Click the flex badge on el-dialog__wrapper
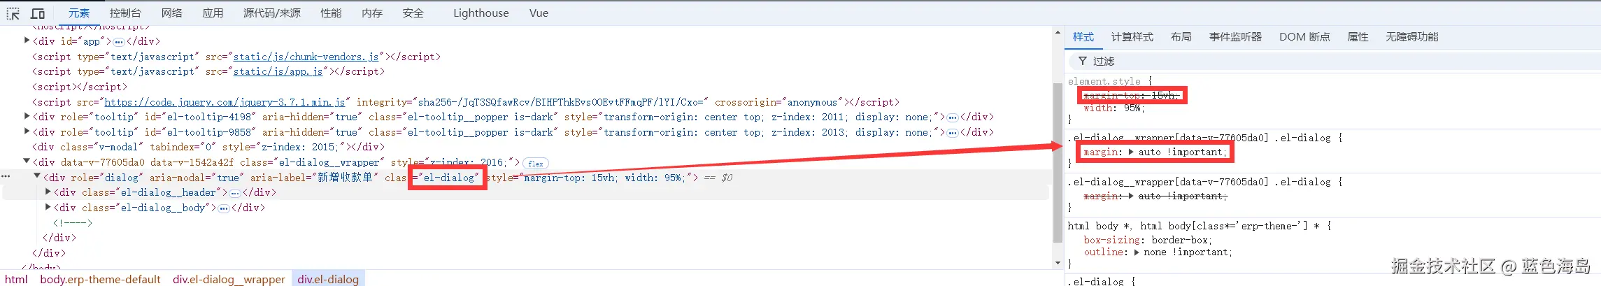Image resolution: width=1601 pixels, height=286 pixels. point(536,164)
